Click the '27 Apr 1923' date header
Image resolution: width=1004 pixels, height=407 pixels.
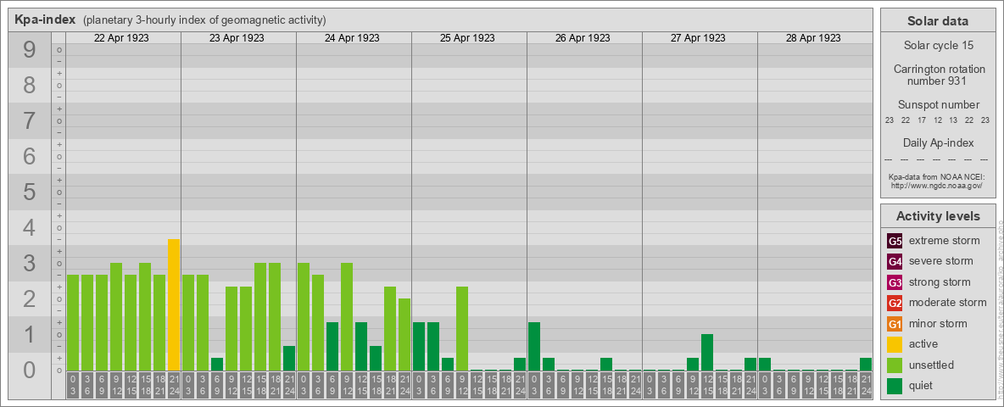[698, 38]
